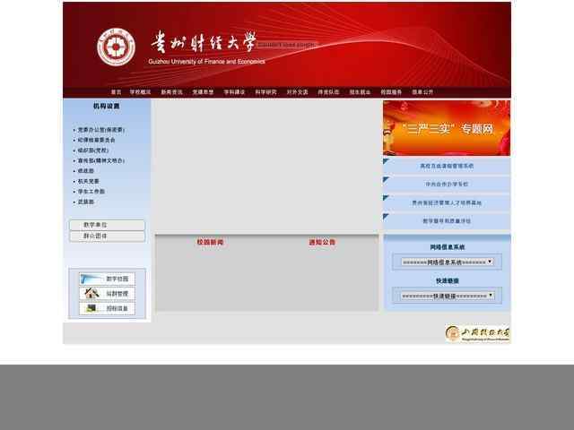Open 招生就业 in the navigation bar
The image size is (574, 430).
[360, 92]
